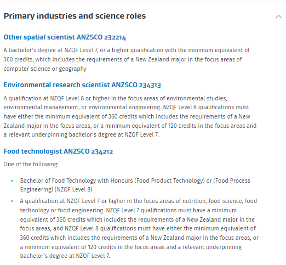
Task: Click the environmental scientist NZQF Level 8 paragraph
Action: click(130, 116)
